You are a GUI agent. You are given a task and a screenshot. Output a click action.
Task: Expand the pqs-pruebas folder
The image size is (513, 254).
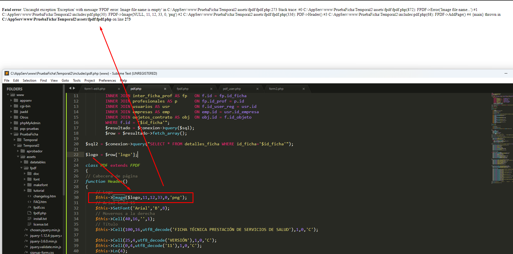11,129
